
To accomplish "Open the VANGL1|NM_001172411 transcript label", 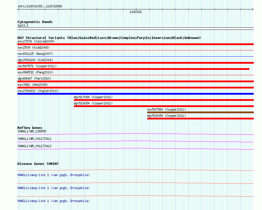I will point(34,139).
